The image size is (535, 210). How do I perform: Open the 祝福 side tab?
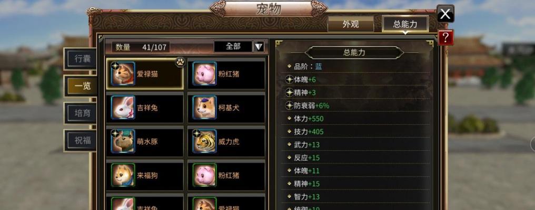point(80,140)
